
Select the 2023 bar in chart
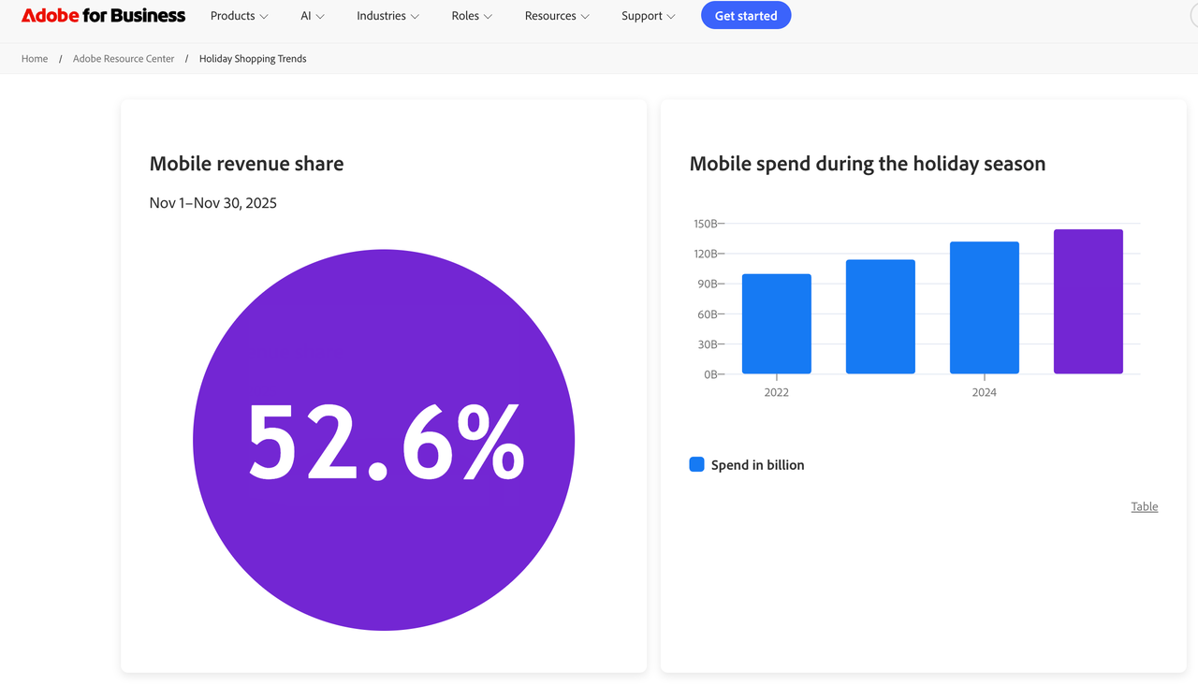(880, 317)
